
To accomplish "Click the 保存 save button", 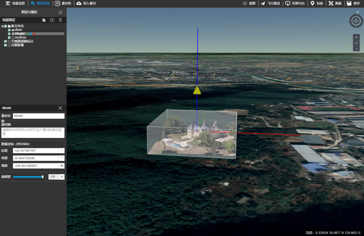I will (353, 3).
